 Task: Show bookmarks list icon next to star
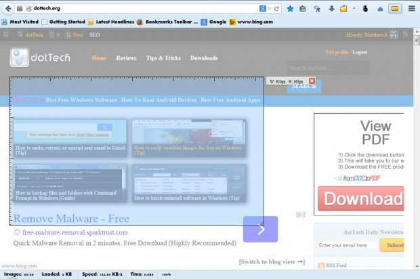coord(303,9)
